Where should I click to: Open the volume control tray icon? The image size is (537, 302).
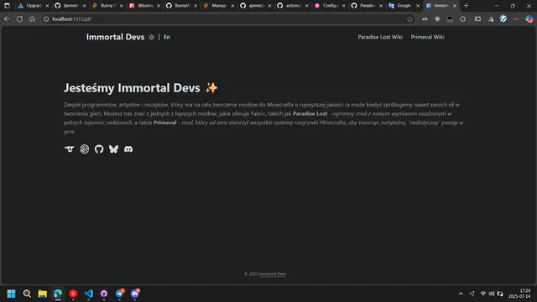click(x=492, y=294)
